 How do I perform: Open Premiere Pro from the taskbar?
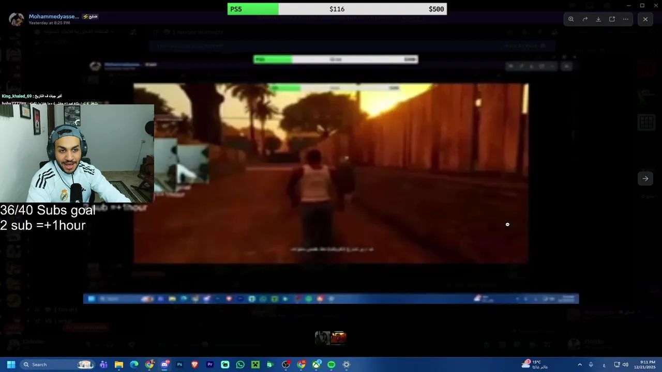pyautogui.click(x=210, y=365)
